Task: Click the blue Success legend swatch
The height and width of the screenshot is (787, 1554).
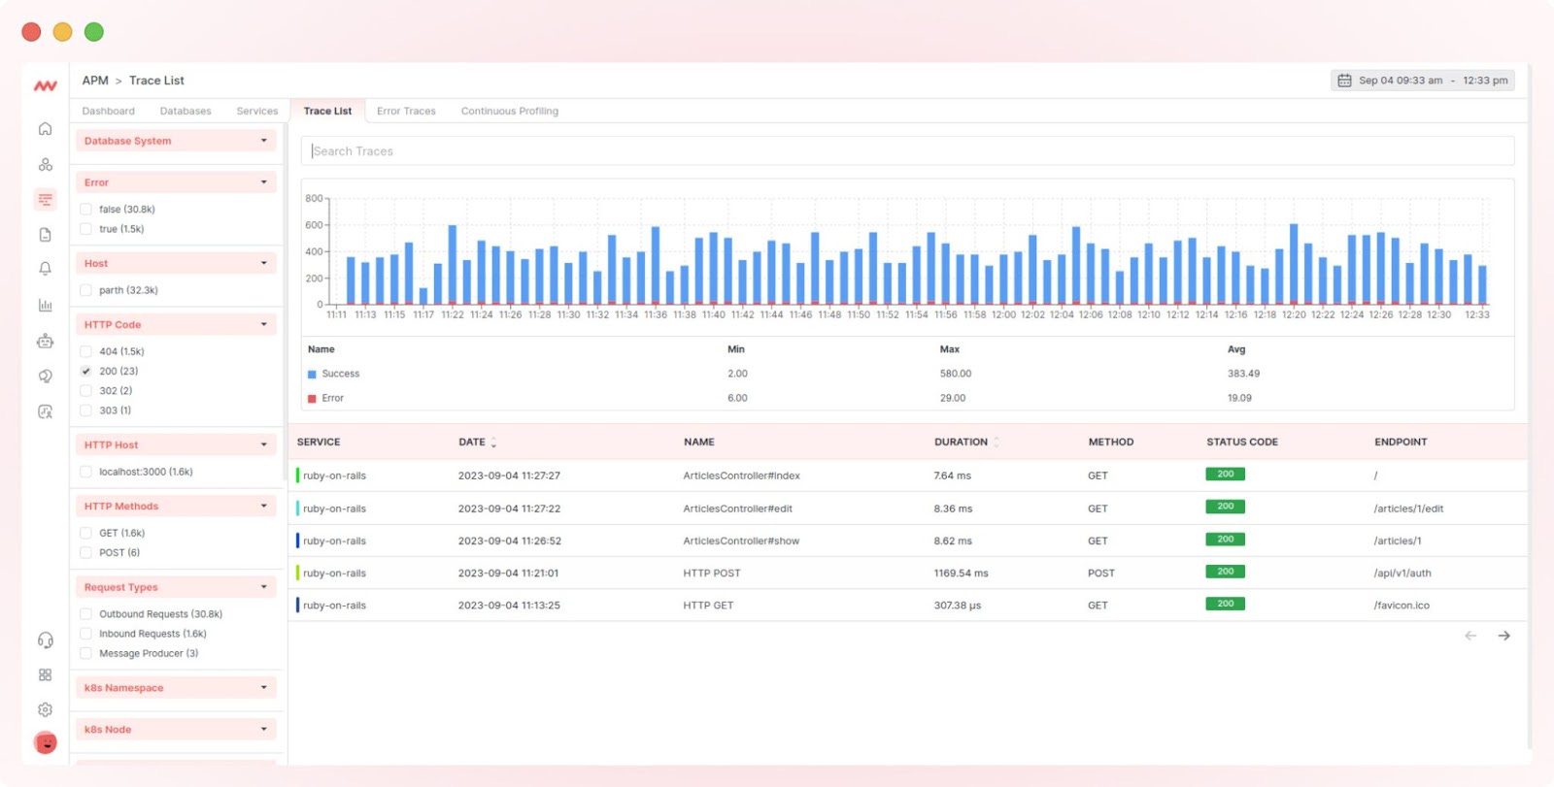Action: (312, 374)
